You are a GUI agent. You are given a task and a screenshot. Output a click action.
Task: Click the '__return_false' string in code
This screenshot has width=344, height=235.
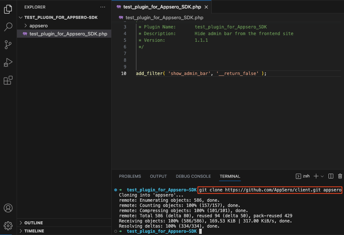point(237,74)
